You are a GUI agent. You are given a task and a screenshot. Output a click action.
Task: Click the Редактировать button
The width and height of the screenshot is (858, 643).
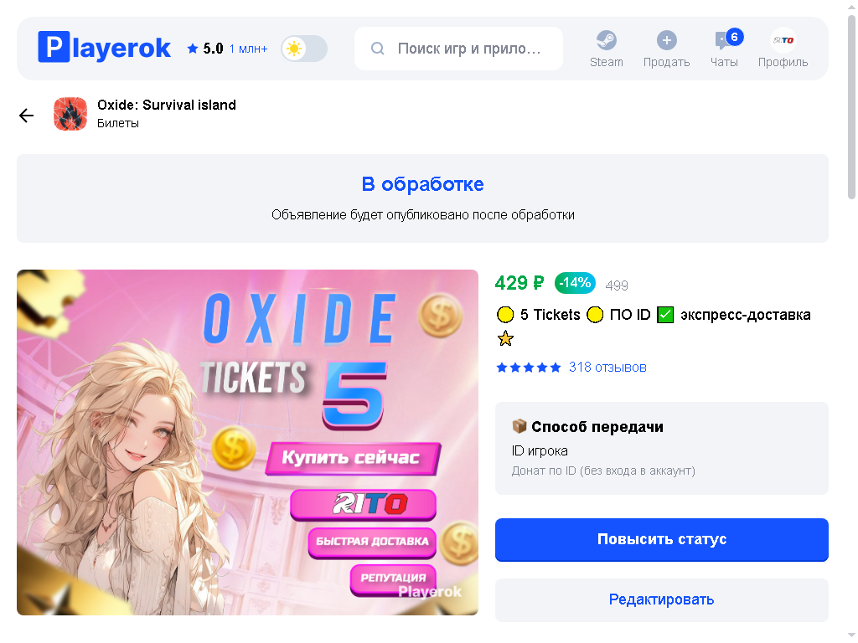pyautogui.click(x=662, y=599)
